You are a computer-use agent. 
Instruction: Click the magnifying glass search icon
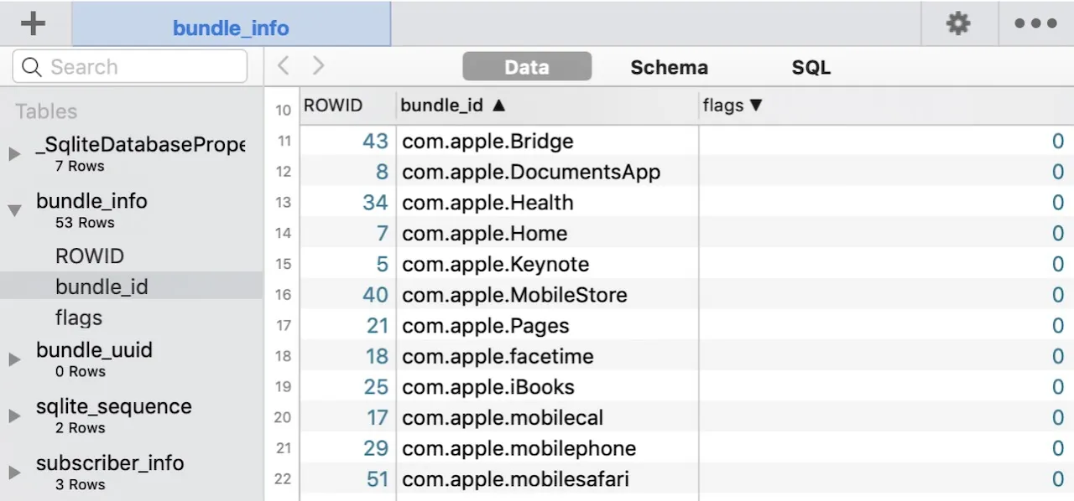[32, 67]
